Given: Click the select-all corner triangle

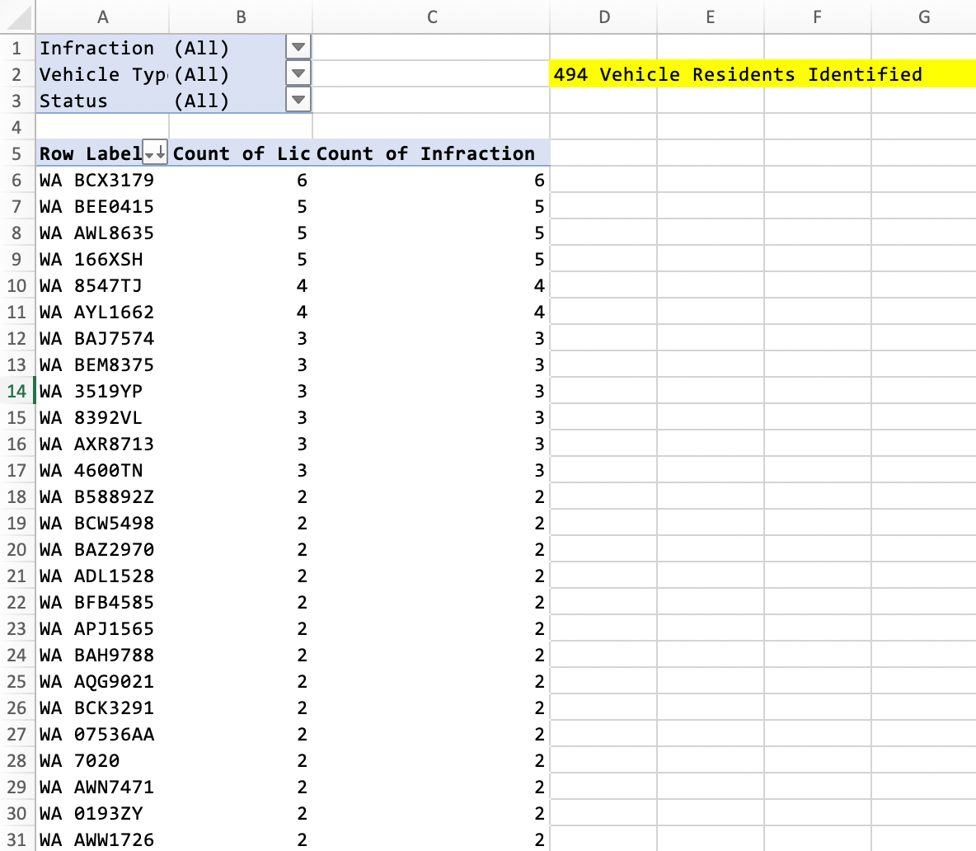Looking at the screenshot, I should pyautogui.click(x=17, y=16).
